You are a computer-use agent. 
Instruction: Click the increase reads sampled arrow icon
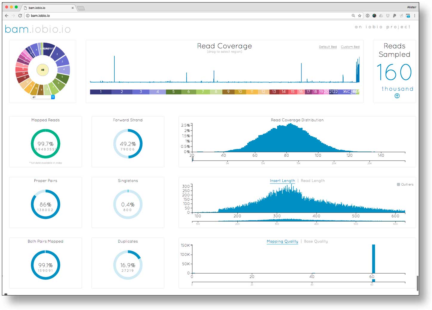397,96
